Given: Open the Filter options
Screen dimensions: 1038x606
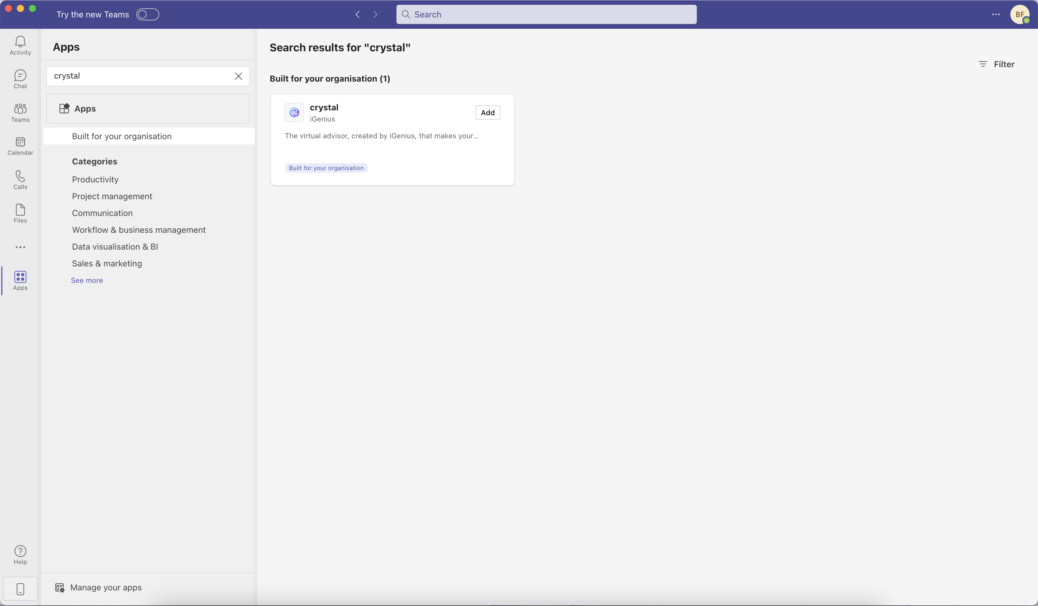Looking at the screenshot, I should (x=996, y=64).
